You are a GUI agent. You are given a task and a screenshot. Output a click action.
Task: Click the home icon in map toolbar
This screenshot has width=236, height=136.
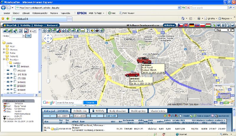[x=63, y=31]
